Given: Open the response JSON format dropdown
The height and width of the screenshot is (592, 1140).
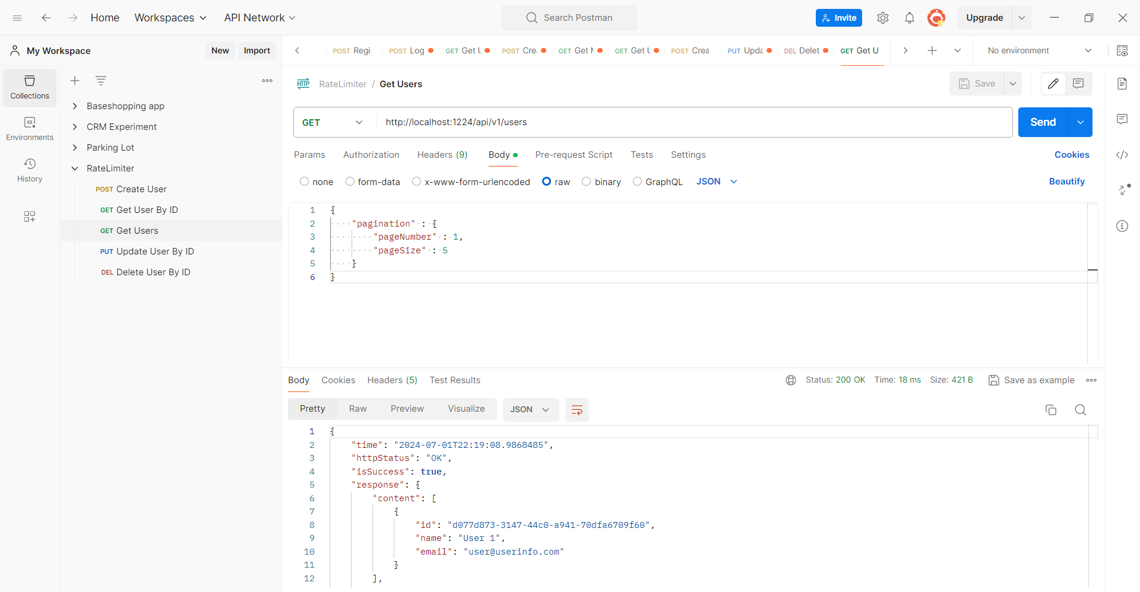Looking at the screenshot, I should point(530,410).
